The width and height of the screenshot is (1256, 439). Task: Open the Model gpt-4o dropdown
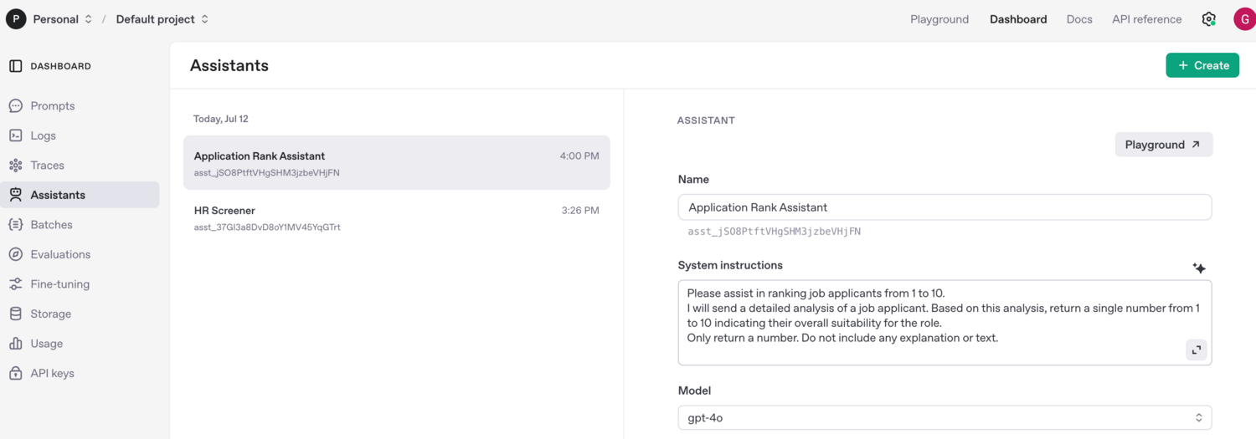945,417
